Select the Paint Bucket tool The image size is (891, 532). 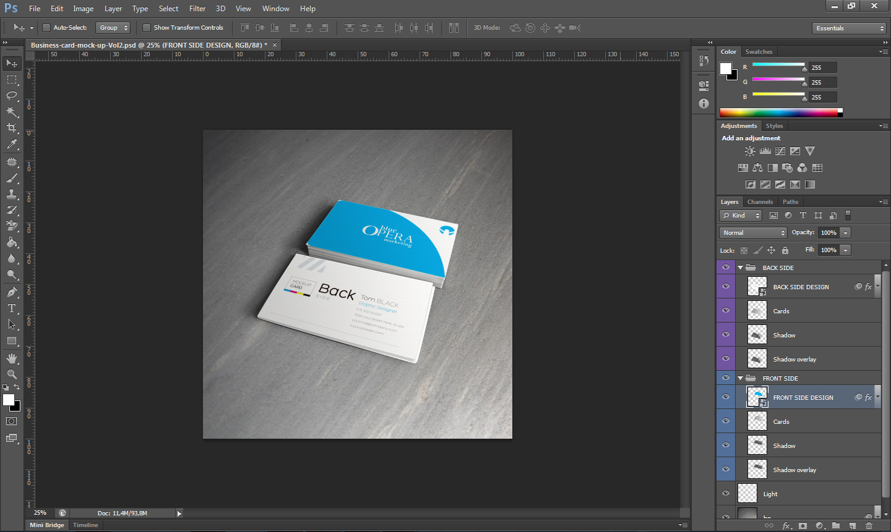coord(12,242)
